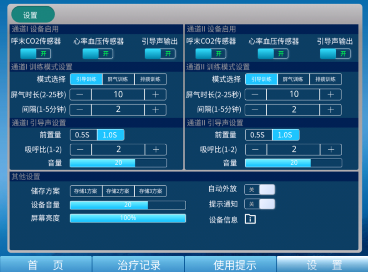Viewport: 368px width, 272px height.
Task: Turn on the 提示通知 switch
Action: 260,204
